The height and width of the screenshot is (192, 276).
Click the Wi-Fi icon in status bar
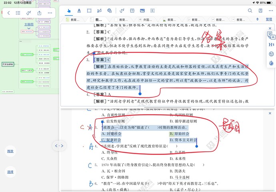click(x=258, y=3)
